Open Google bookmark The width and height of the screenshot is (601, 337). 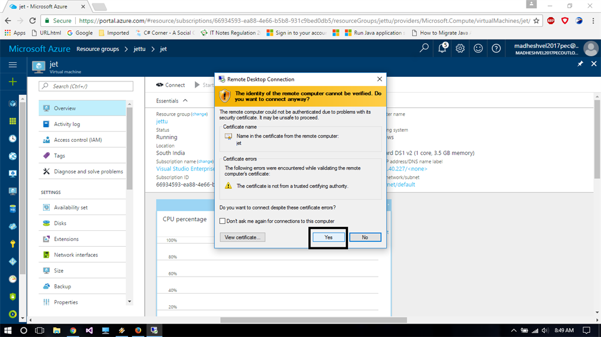pos(80,33)
